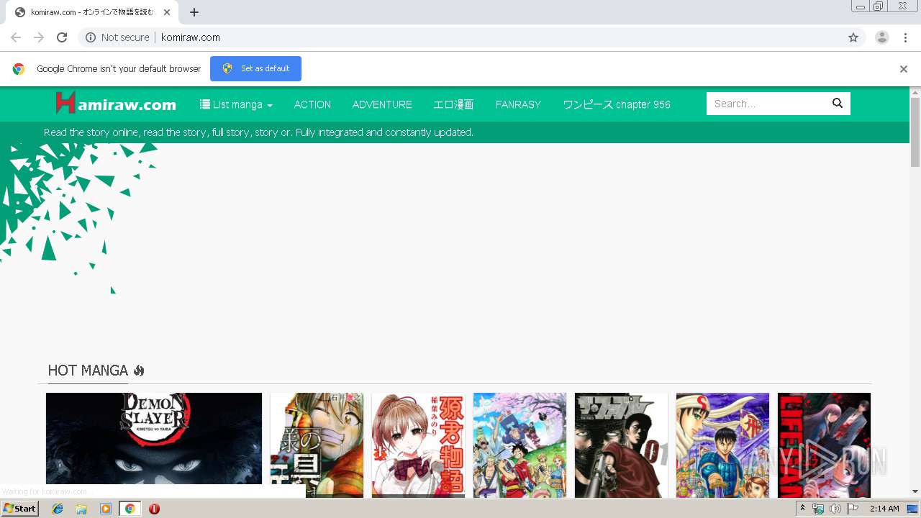
Task: Click the search magnifier icon
Action: (x=838, y=104)
